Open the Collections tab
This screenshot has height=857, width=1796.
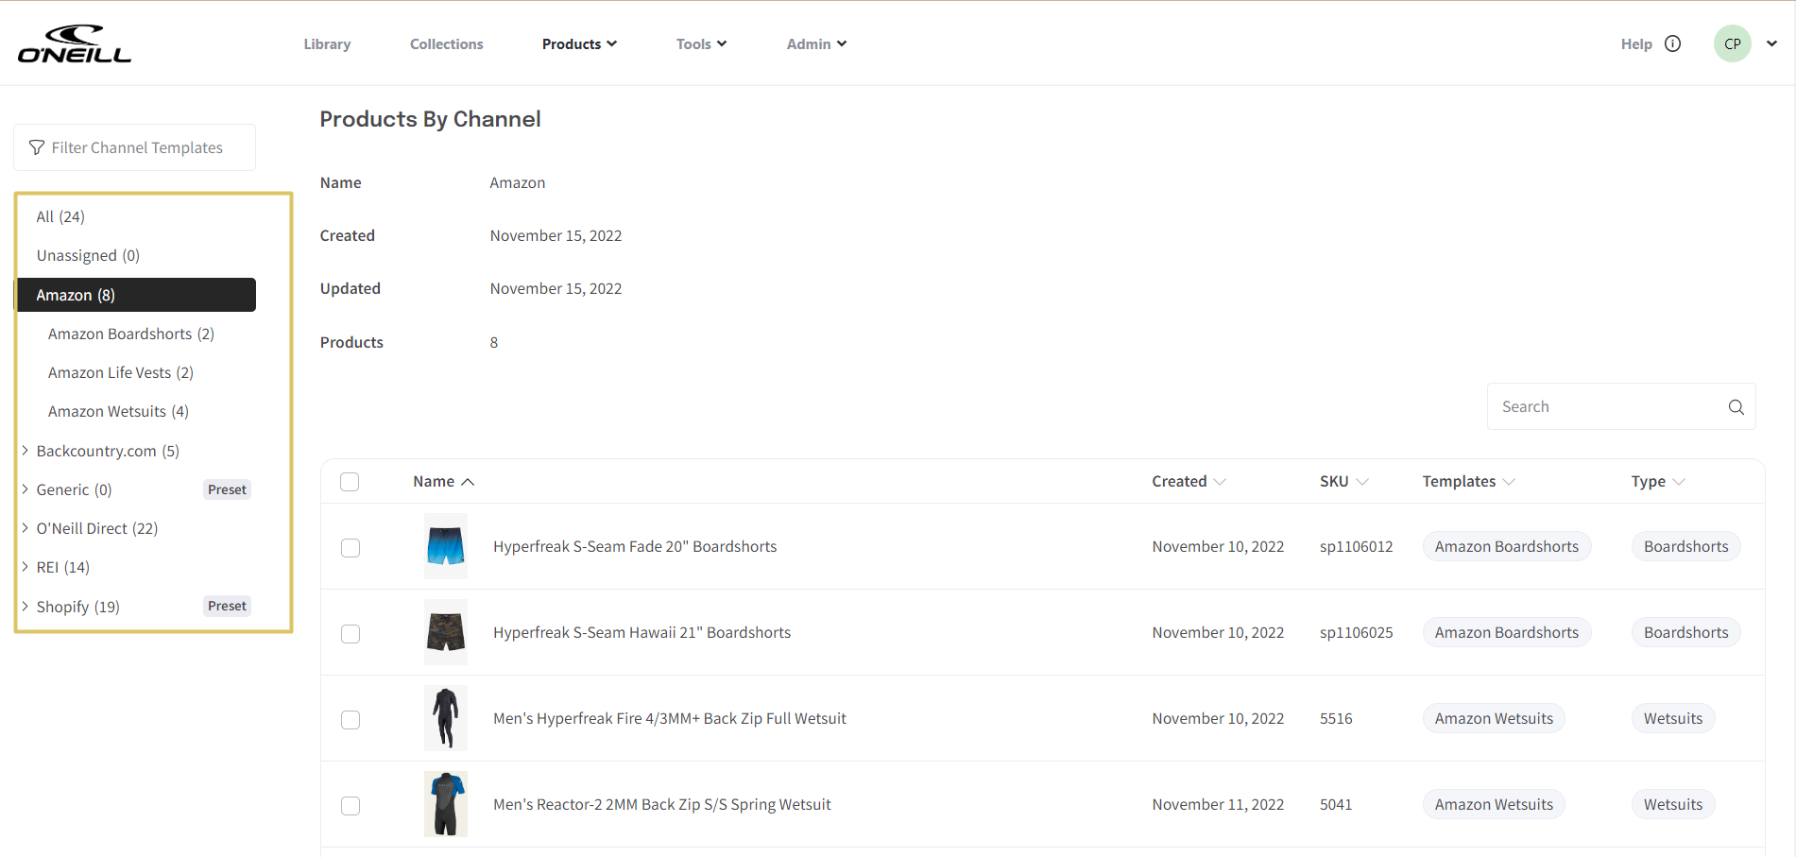click(446, 44)
